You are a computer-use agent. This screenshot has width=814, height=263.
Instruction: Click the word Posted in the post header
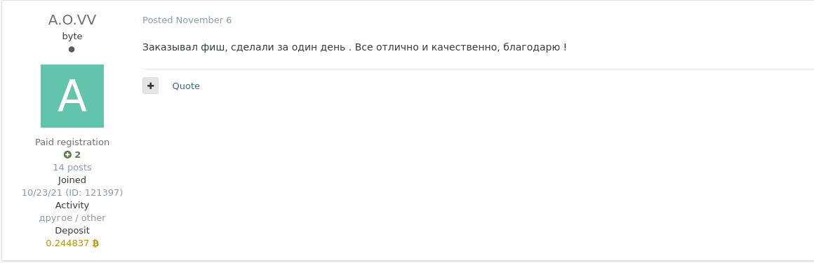(x=158, y=20)
